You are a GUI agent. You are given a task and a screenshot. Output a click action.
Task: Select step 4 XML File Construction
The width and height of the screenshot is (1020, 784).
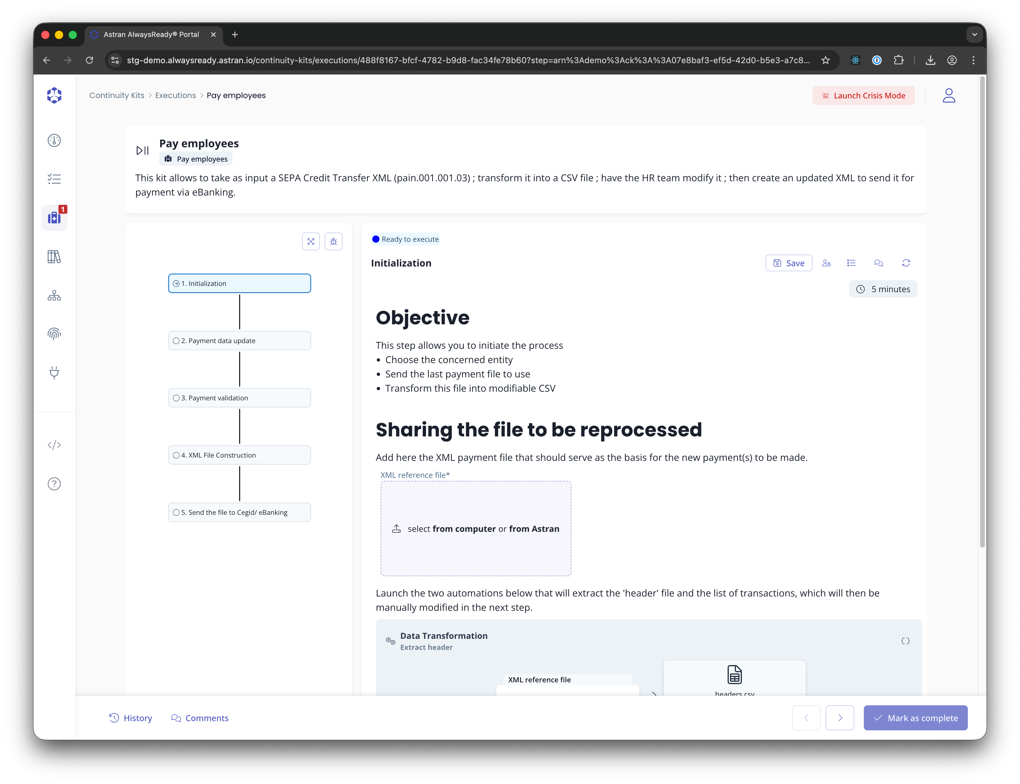(239, 455)
